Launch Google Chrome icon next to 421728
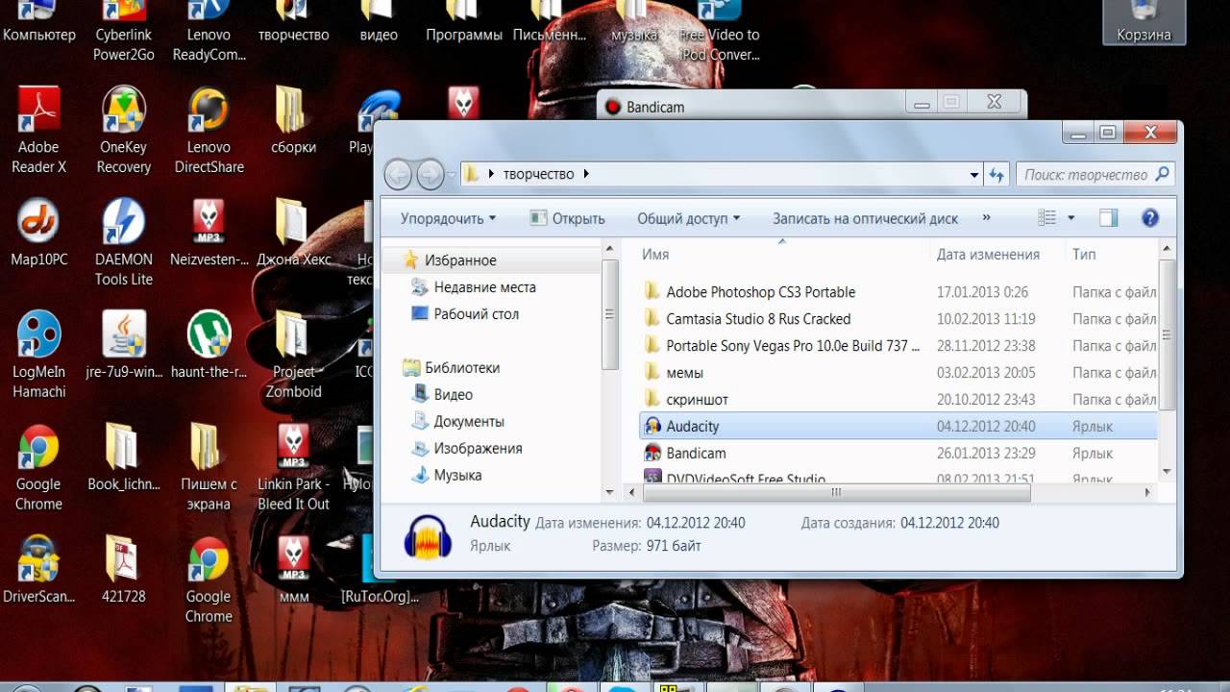The image size is (1230, 692). click(x=209, y=580)
